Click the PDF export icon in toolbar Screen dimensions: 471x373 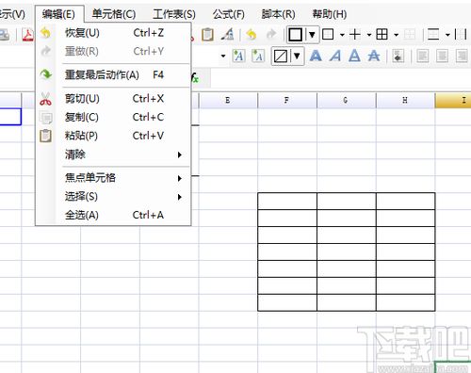28,35
